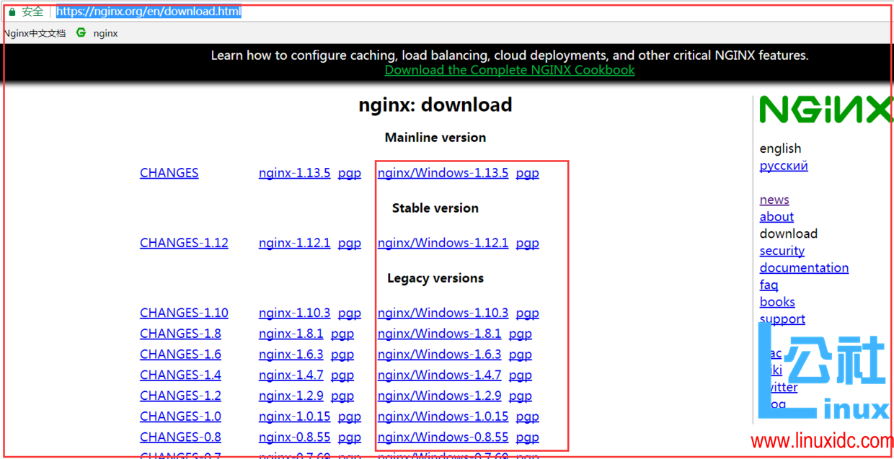Image resolution: width=894 pixels, height=459 pixels.
Task: Download nginx-1.6.3 source
Action: coord(291,355)
